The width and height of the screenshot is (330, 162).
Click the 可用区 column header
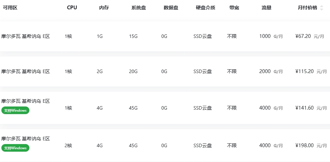coord(10,8)
